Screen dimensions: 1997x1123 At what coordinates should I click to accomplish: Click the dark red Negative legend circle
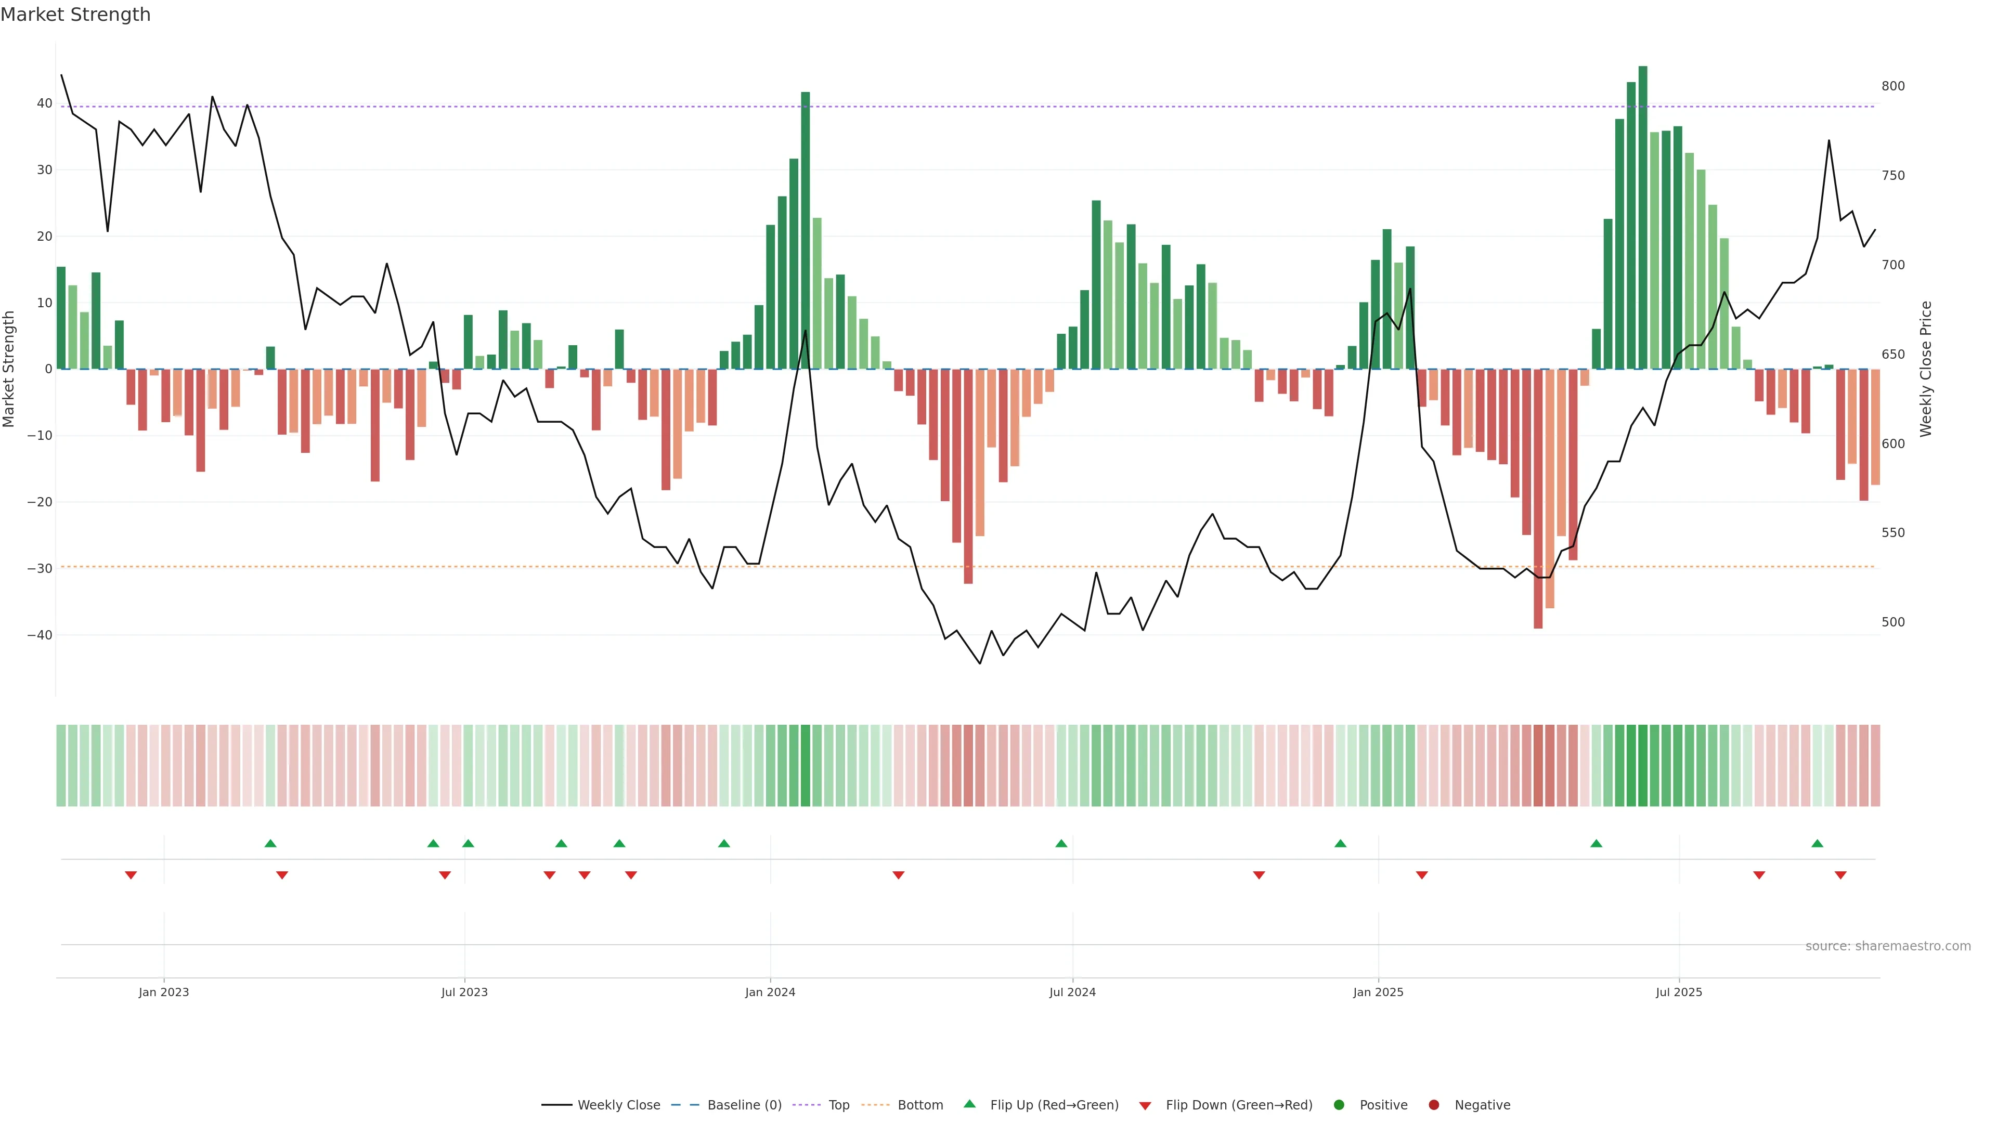pos(1433,1104)
